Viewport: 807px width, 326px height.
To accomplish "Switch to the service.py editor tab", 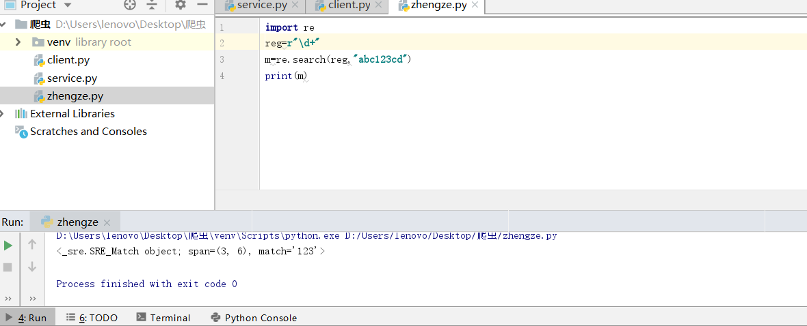I will (261, 5).
